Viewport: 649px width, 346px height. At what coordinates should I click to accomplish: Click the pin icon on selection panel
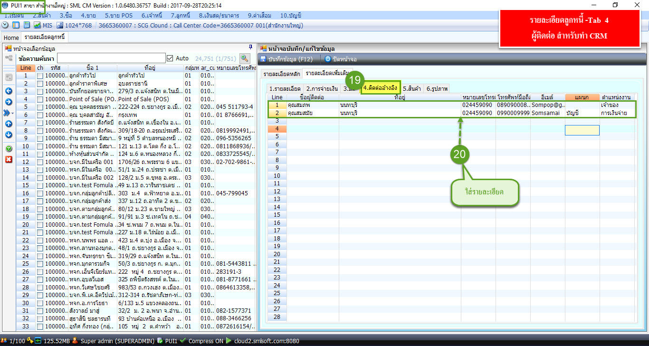[250, 47]
